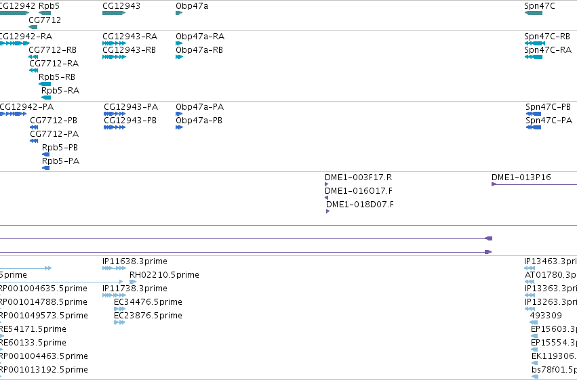The width and height of the screenshot is (577, 380).
Task: Click the DME1-018D07.F arrowhead marker
Action: tap(328, 211)
